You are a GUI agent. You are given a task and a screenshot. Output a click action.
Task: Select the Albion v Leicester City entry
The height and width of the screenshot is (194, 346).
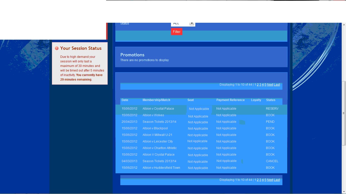pyautogui.click(x=158, y=141)
